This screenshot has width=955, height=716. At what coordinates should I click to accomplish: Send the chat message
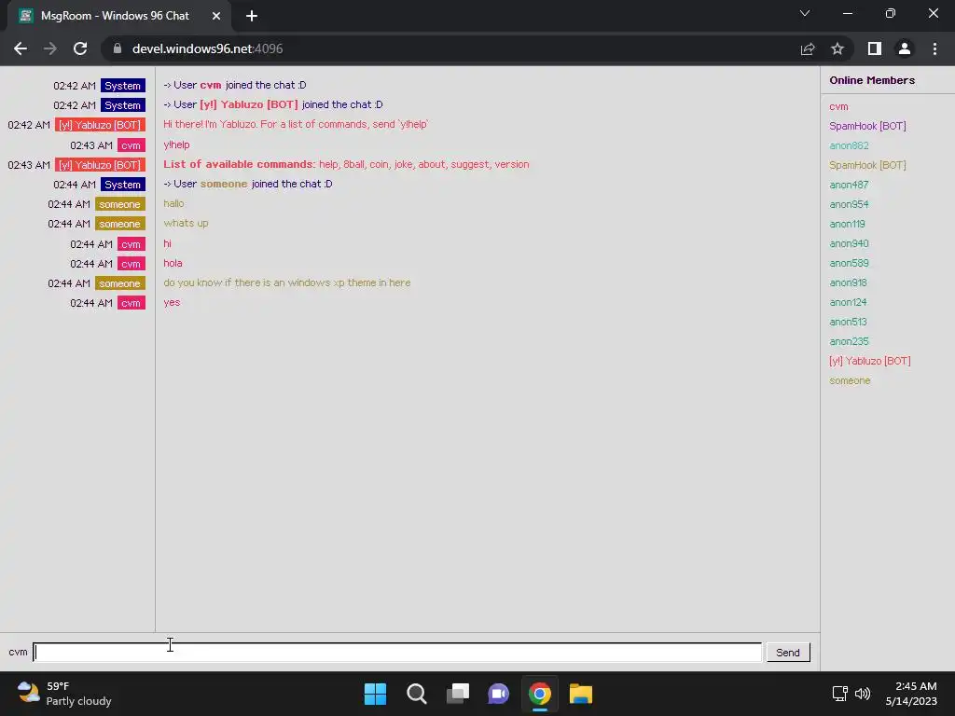click(x=788, y=652)
